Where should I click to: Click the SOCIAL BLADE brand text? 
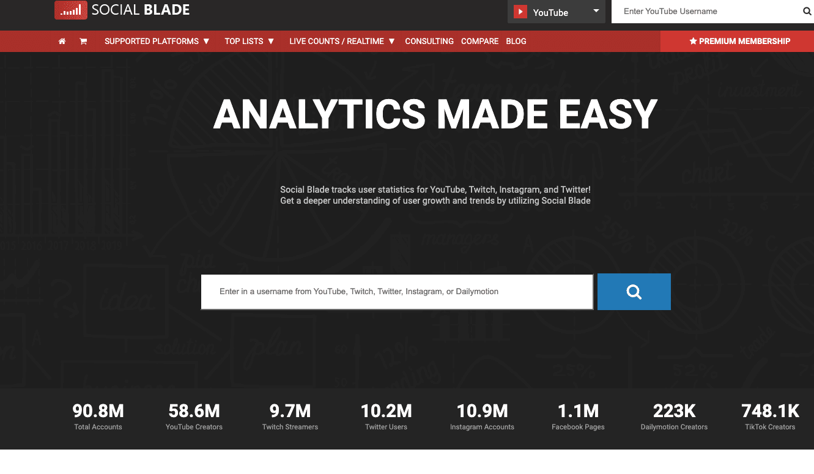[141, 10]
